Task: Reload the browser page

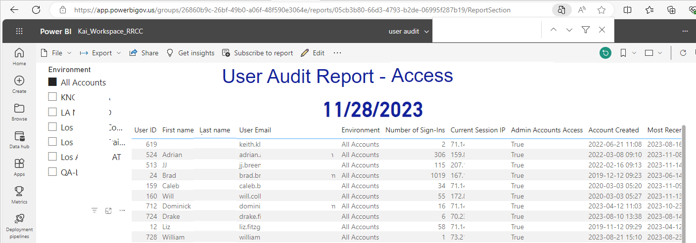Action: [36, 9]
